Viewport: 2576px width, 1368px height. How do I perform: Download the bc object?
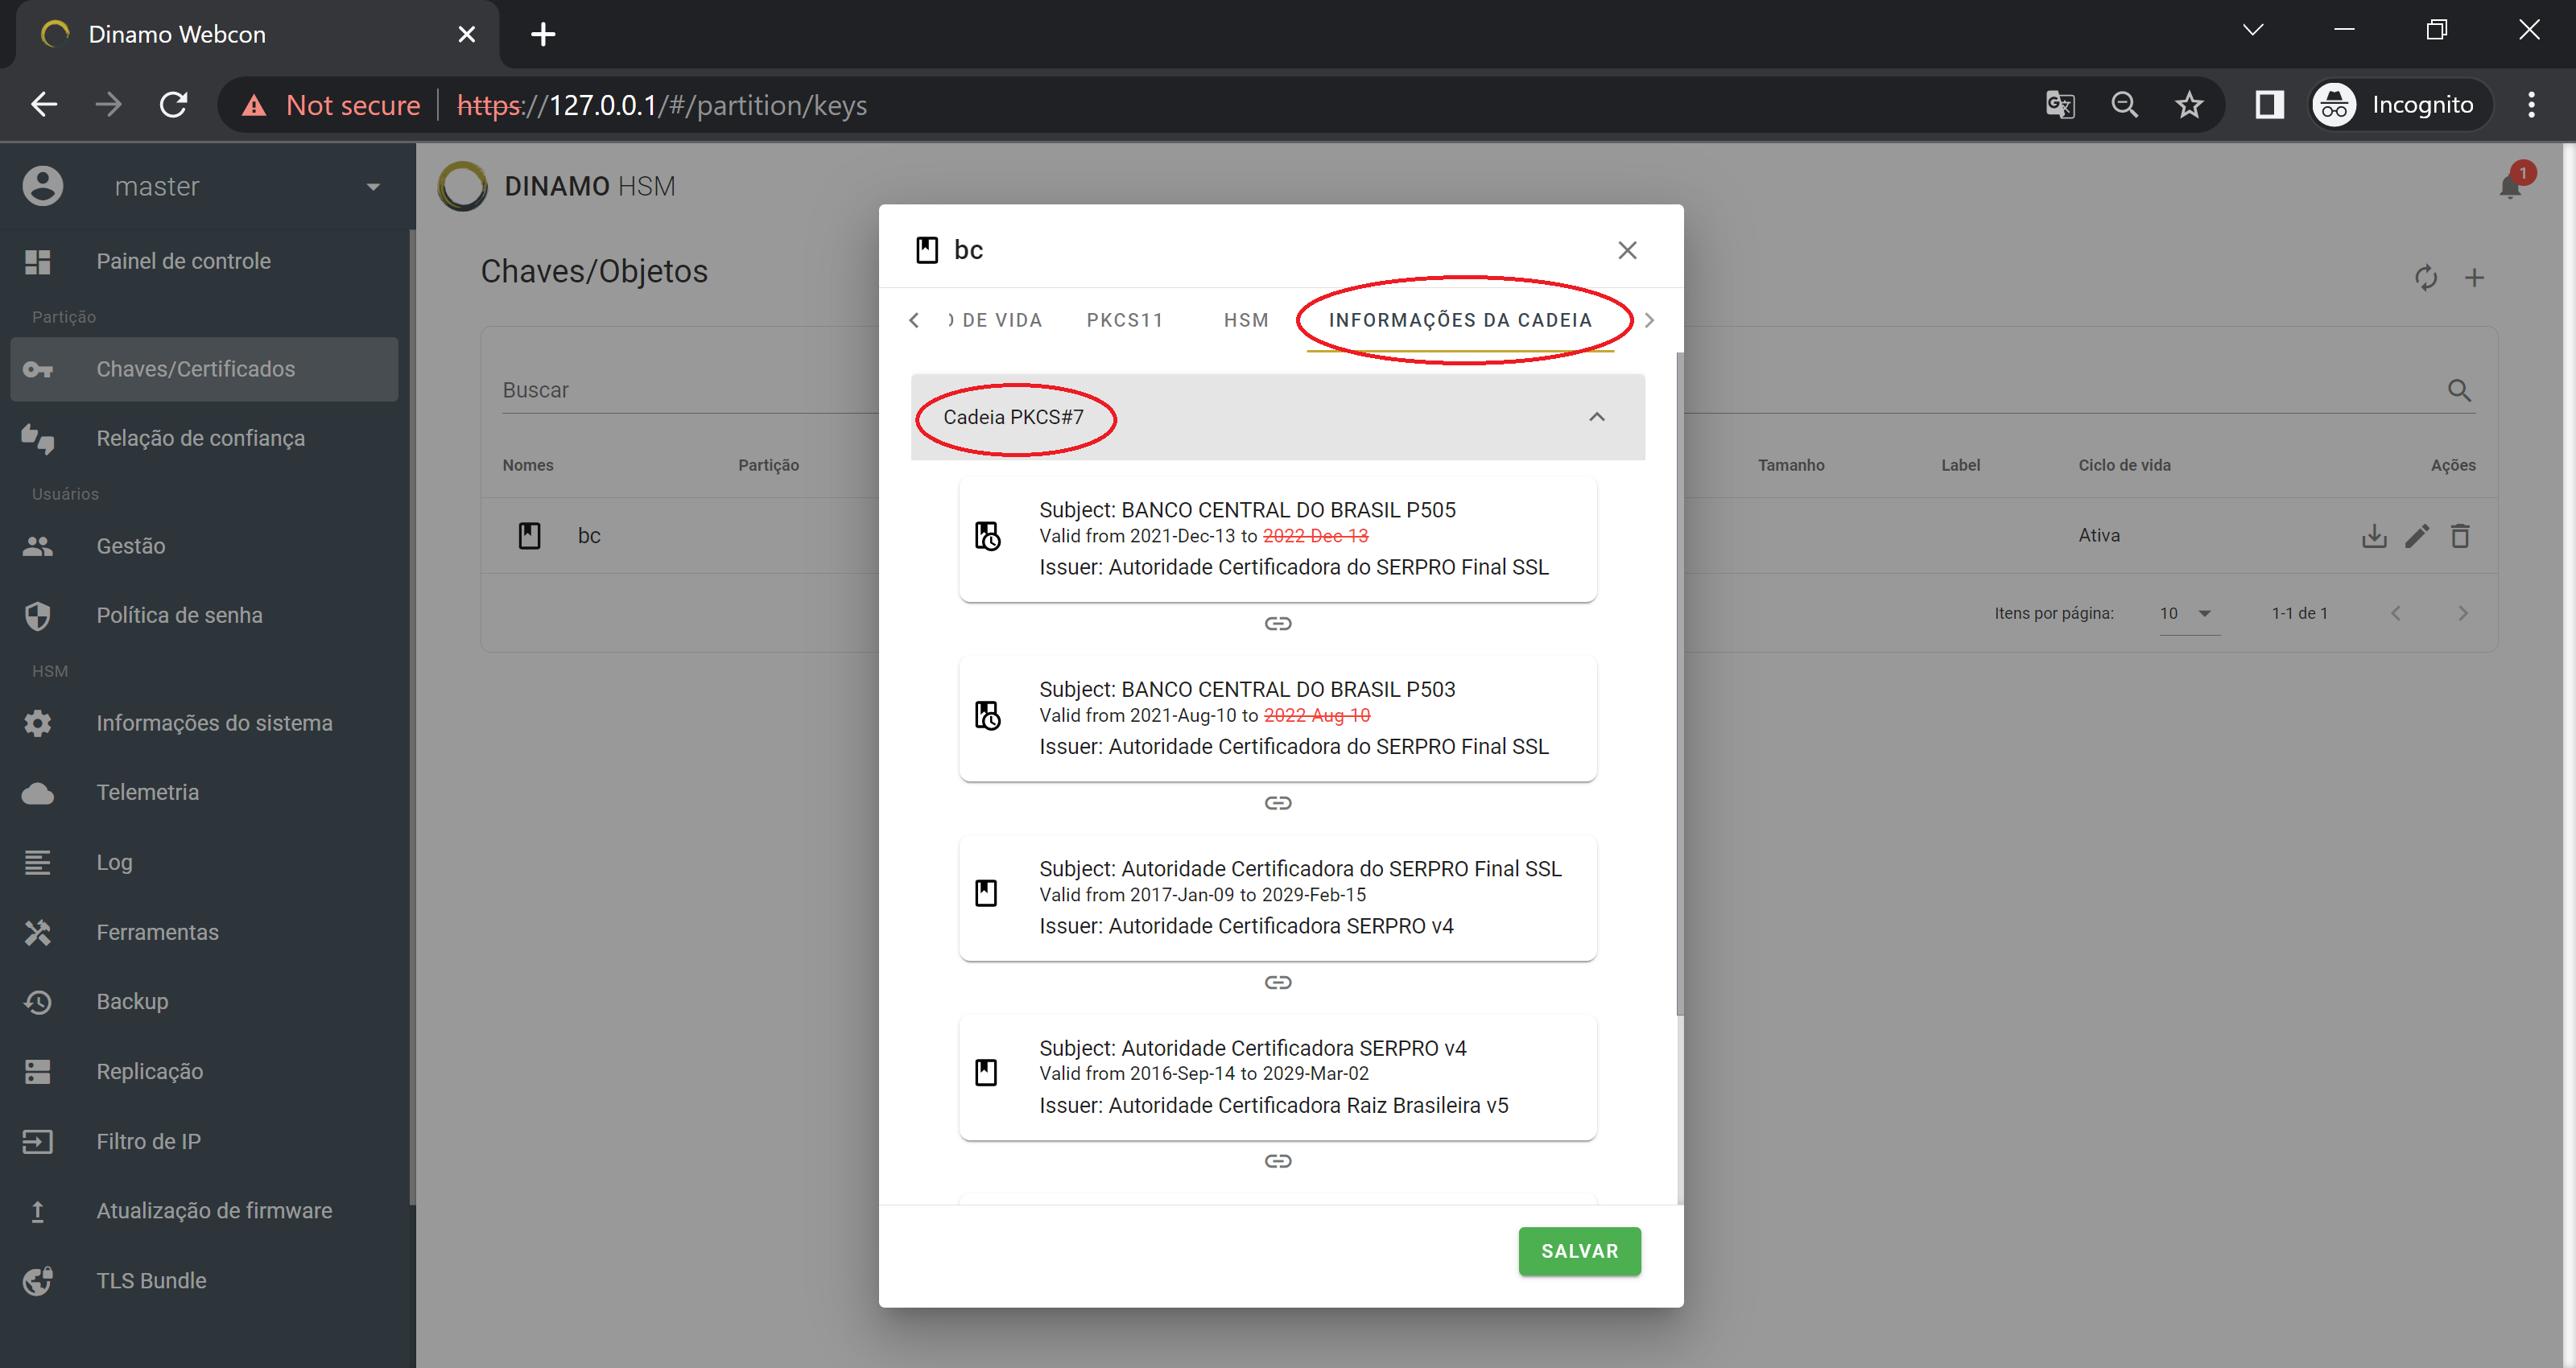(x=2374, y=536)
